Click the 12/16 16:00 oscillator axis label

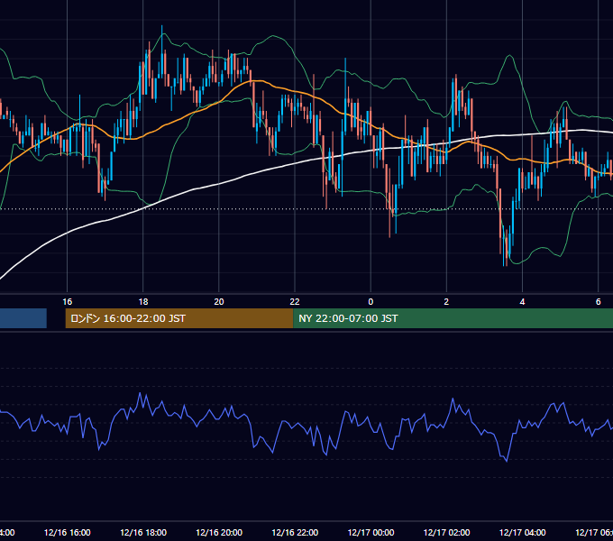click(x=68, y=532)
